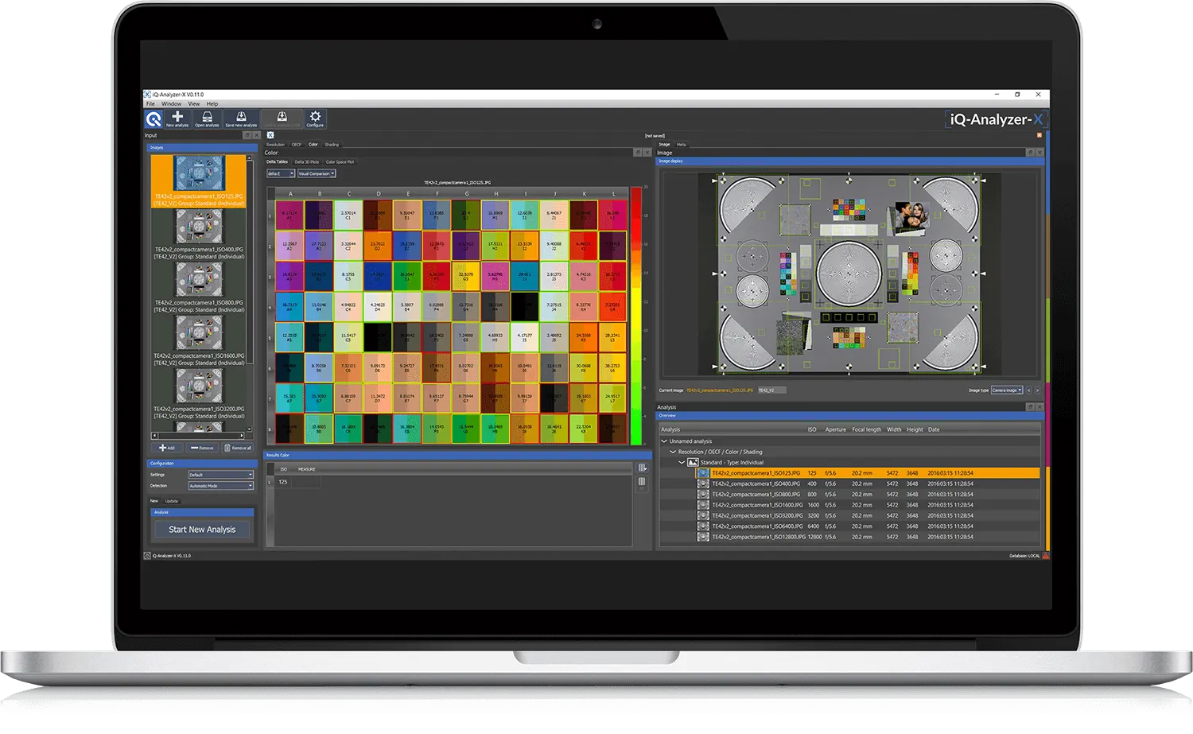Undock the Color panel
Viewport: 1193px width, 734px height.
638,152
